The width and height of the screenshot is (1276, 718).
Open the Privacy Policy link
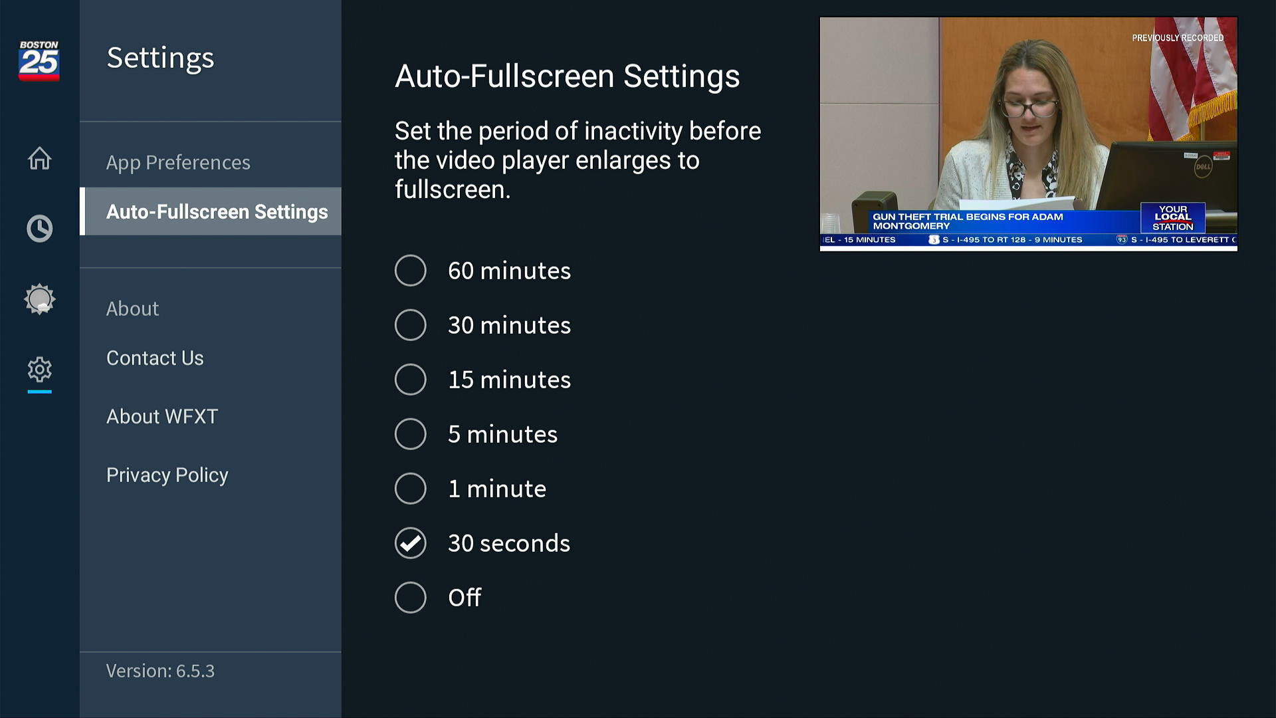point(167,475)
